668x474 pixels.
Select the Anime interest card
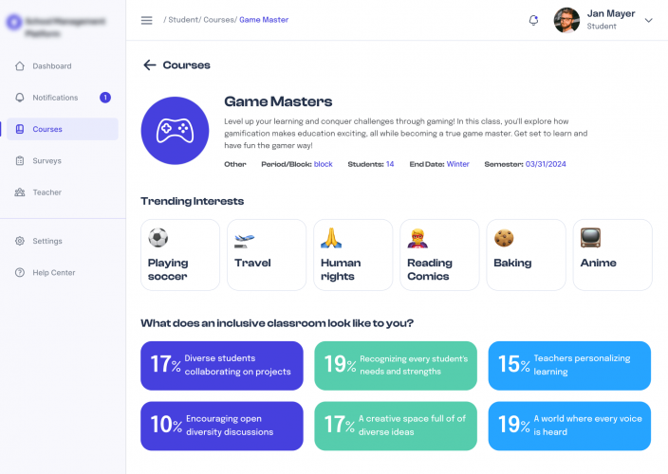pos(613,255)
